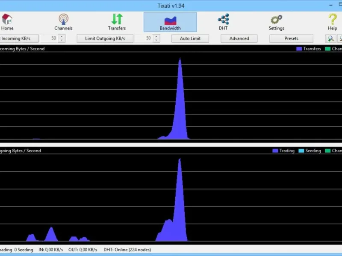Open the Home section
Image resolution: width=342 pixels, height=256 pixels.
pyautogui.click(x=7, y=22)
